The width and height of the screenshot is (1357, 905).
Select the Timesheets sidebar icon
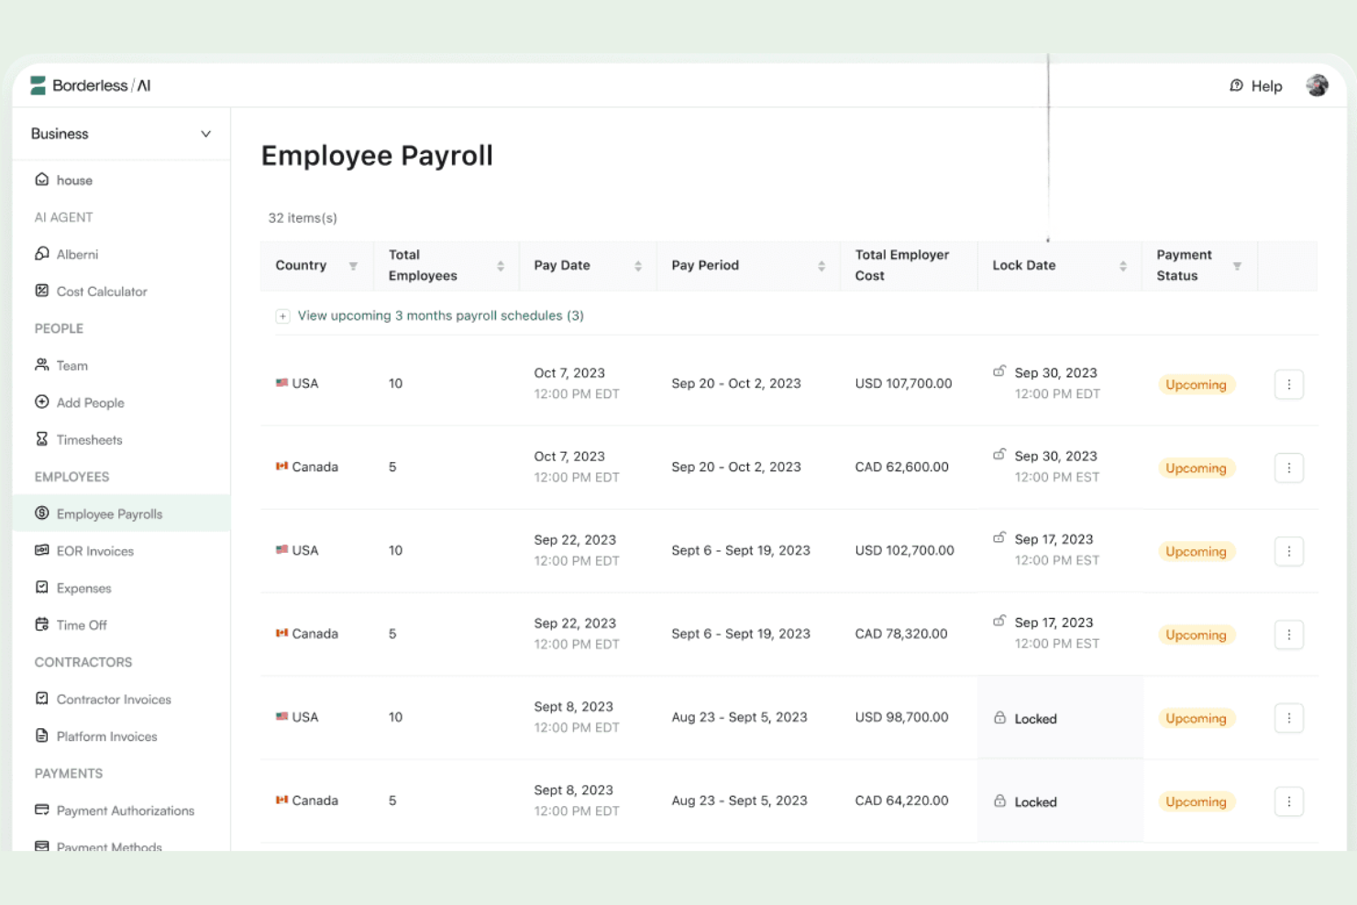[x=42, y=439]
